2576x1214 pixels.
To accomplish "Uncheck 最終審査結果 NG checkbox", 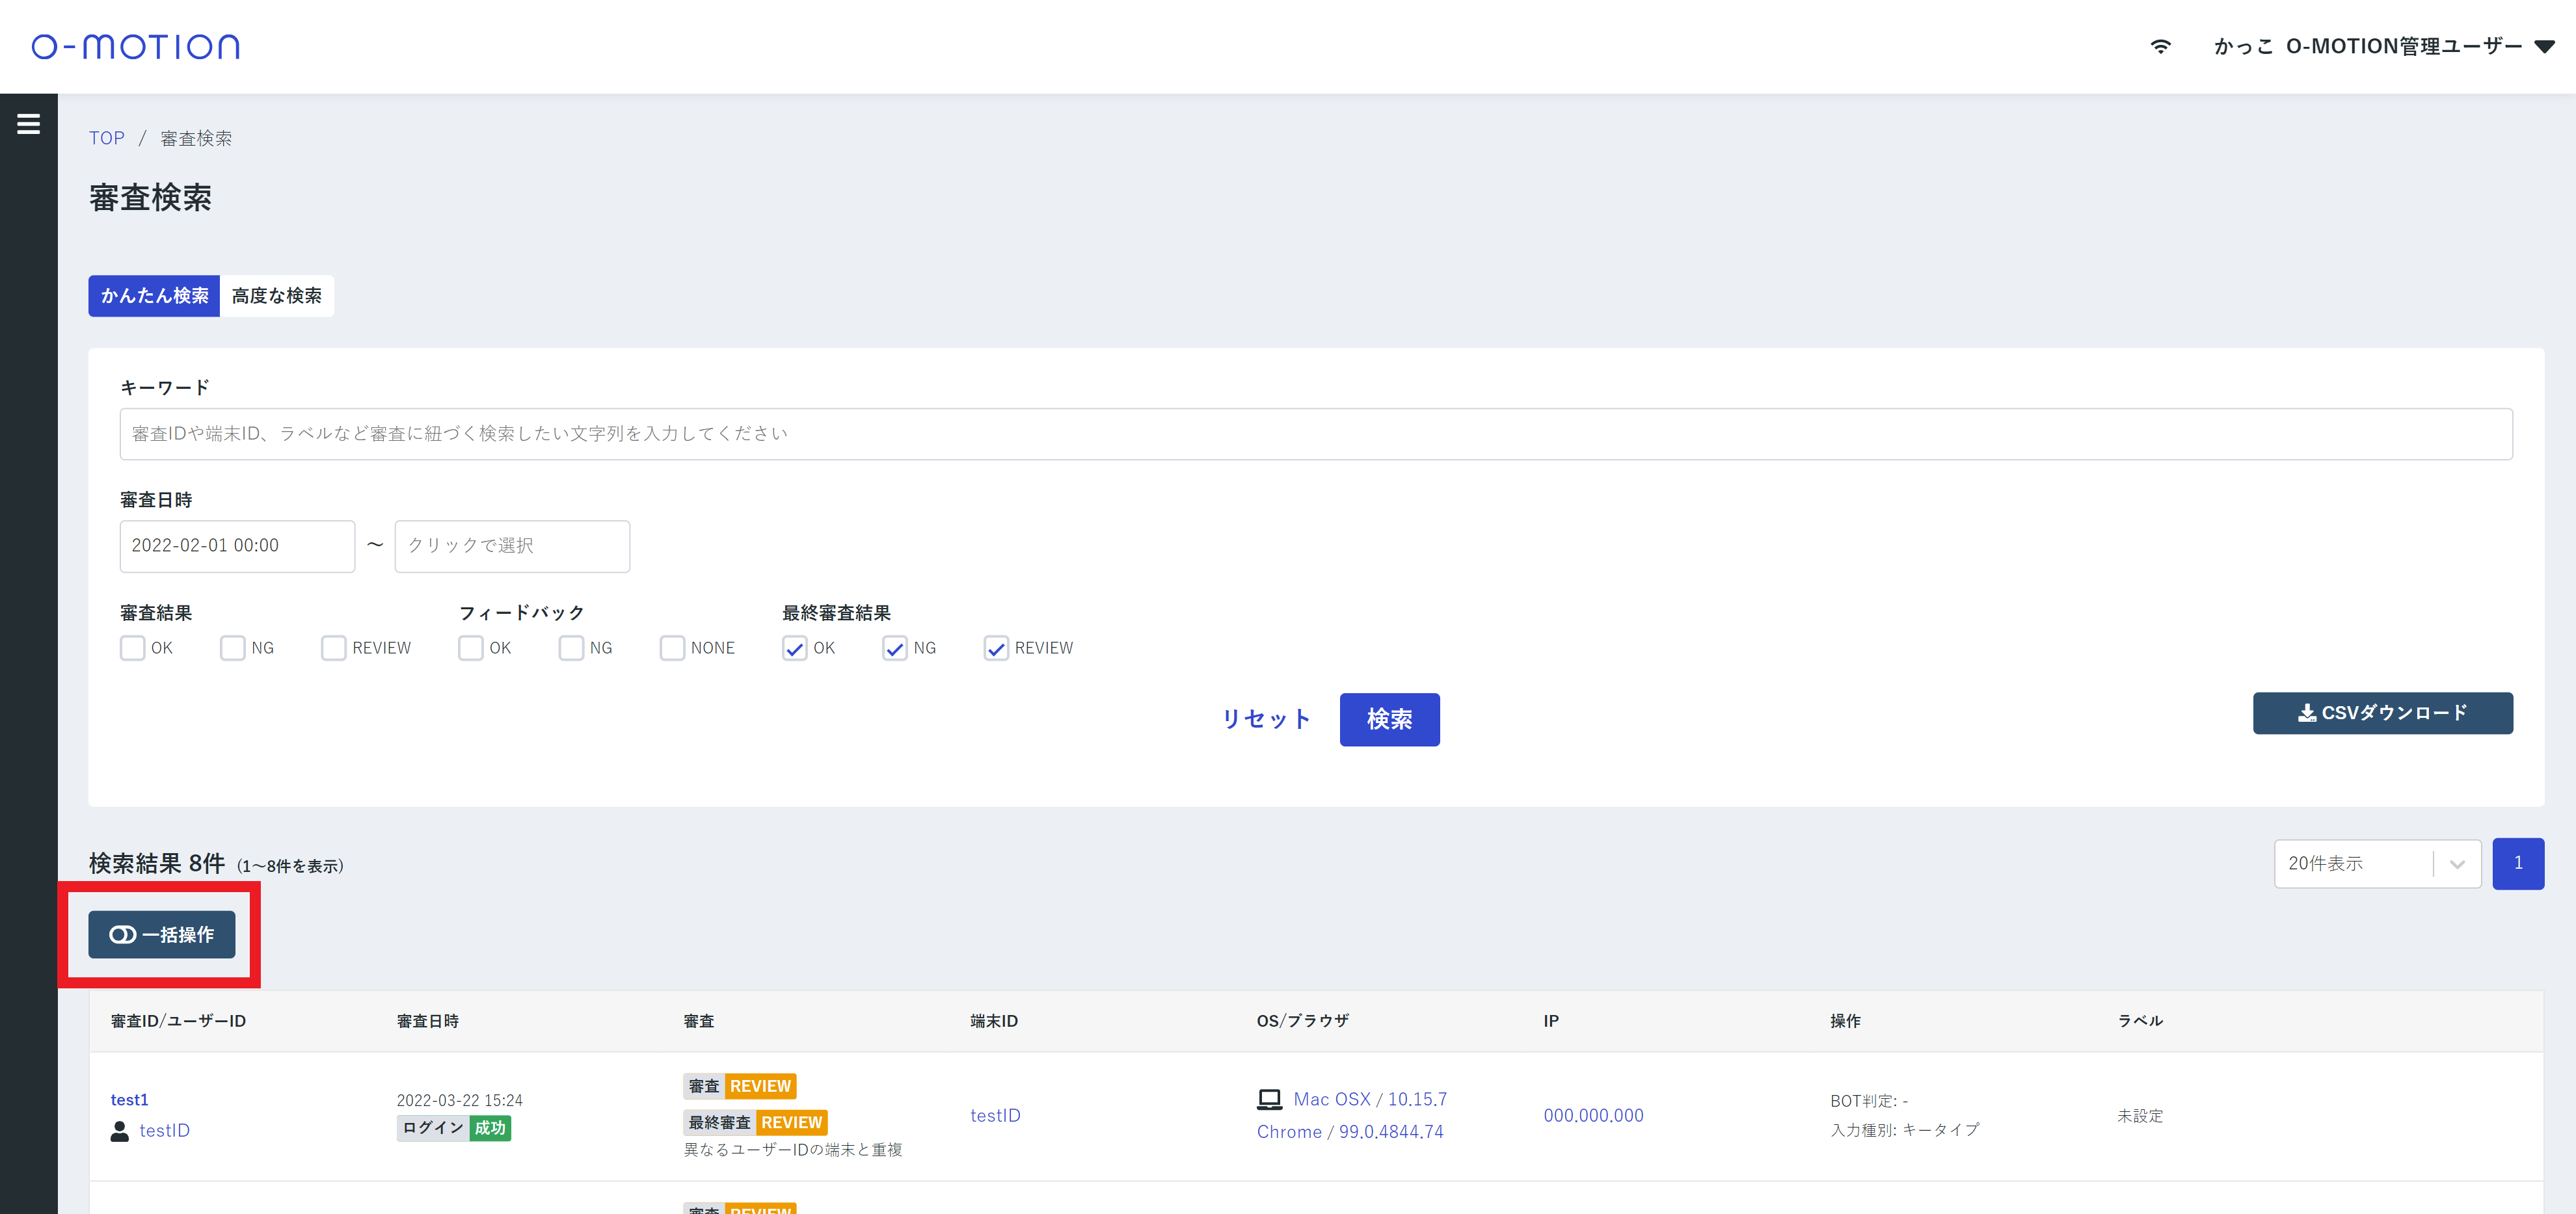I will pos(895,648).
